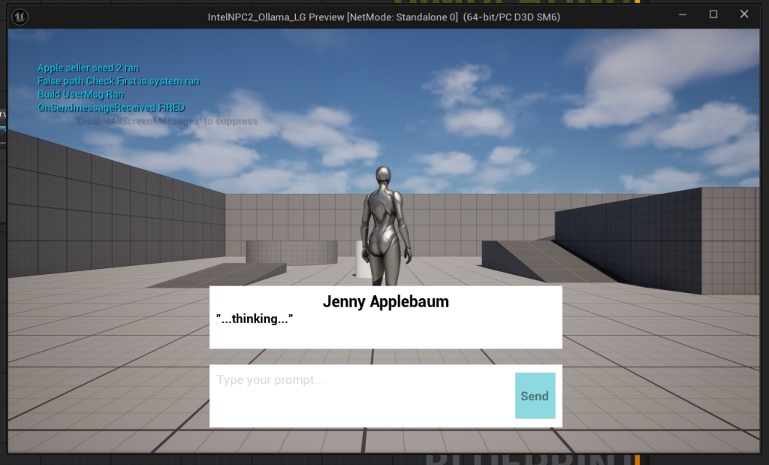Image resolution: width=769 pixels, height=465 pixels.
Task: Minimize the preview window
Action: click(x=683, y=15)
